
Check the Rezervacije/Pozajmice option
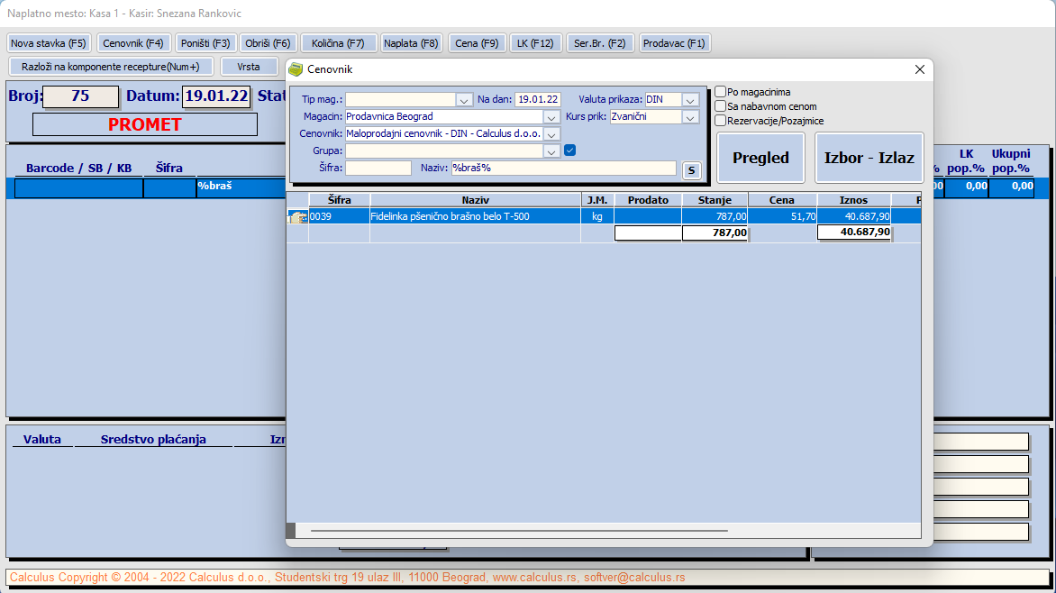pyautogui.click(x=721, y=121)
